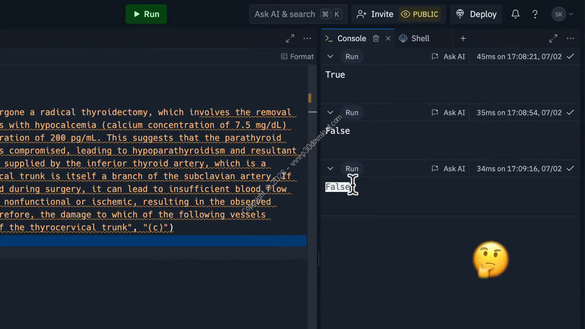585x329 pixels.
Task: Collapse the first run output showing True
Action: [x=330, y=57]
